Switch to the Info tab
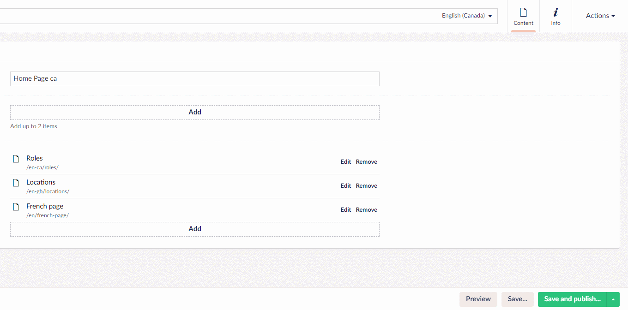 556,16
